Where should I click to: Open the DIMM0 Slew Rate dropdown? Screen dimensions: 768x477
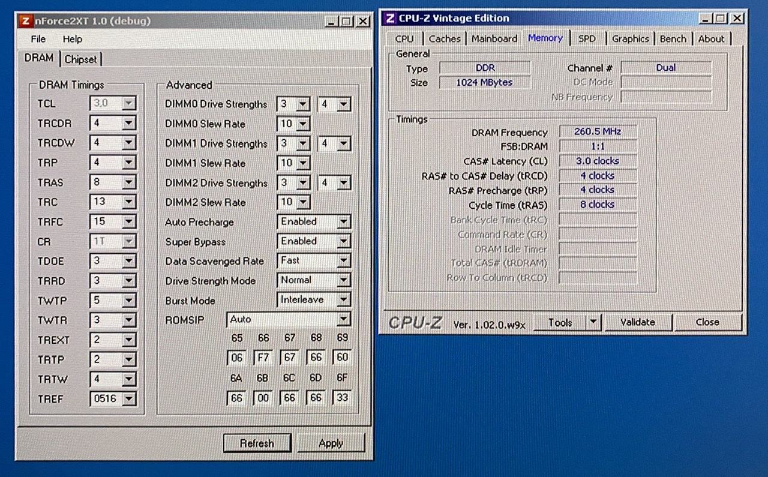293,124
